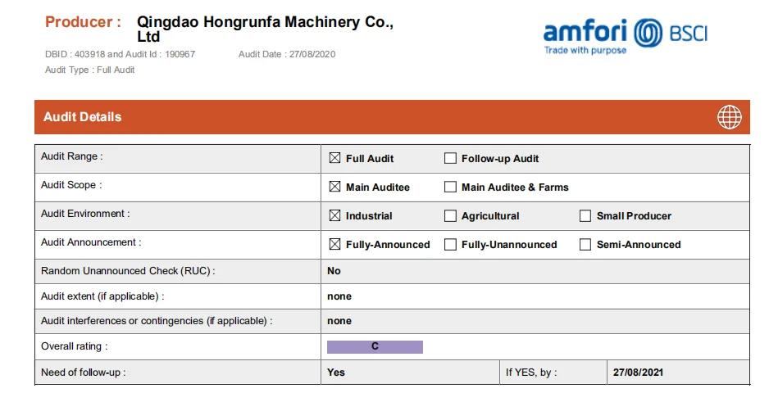Tick the Main Auditee & Farms box
This screenshot has height=393, width=769.
[450, 187]
